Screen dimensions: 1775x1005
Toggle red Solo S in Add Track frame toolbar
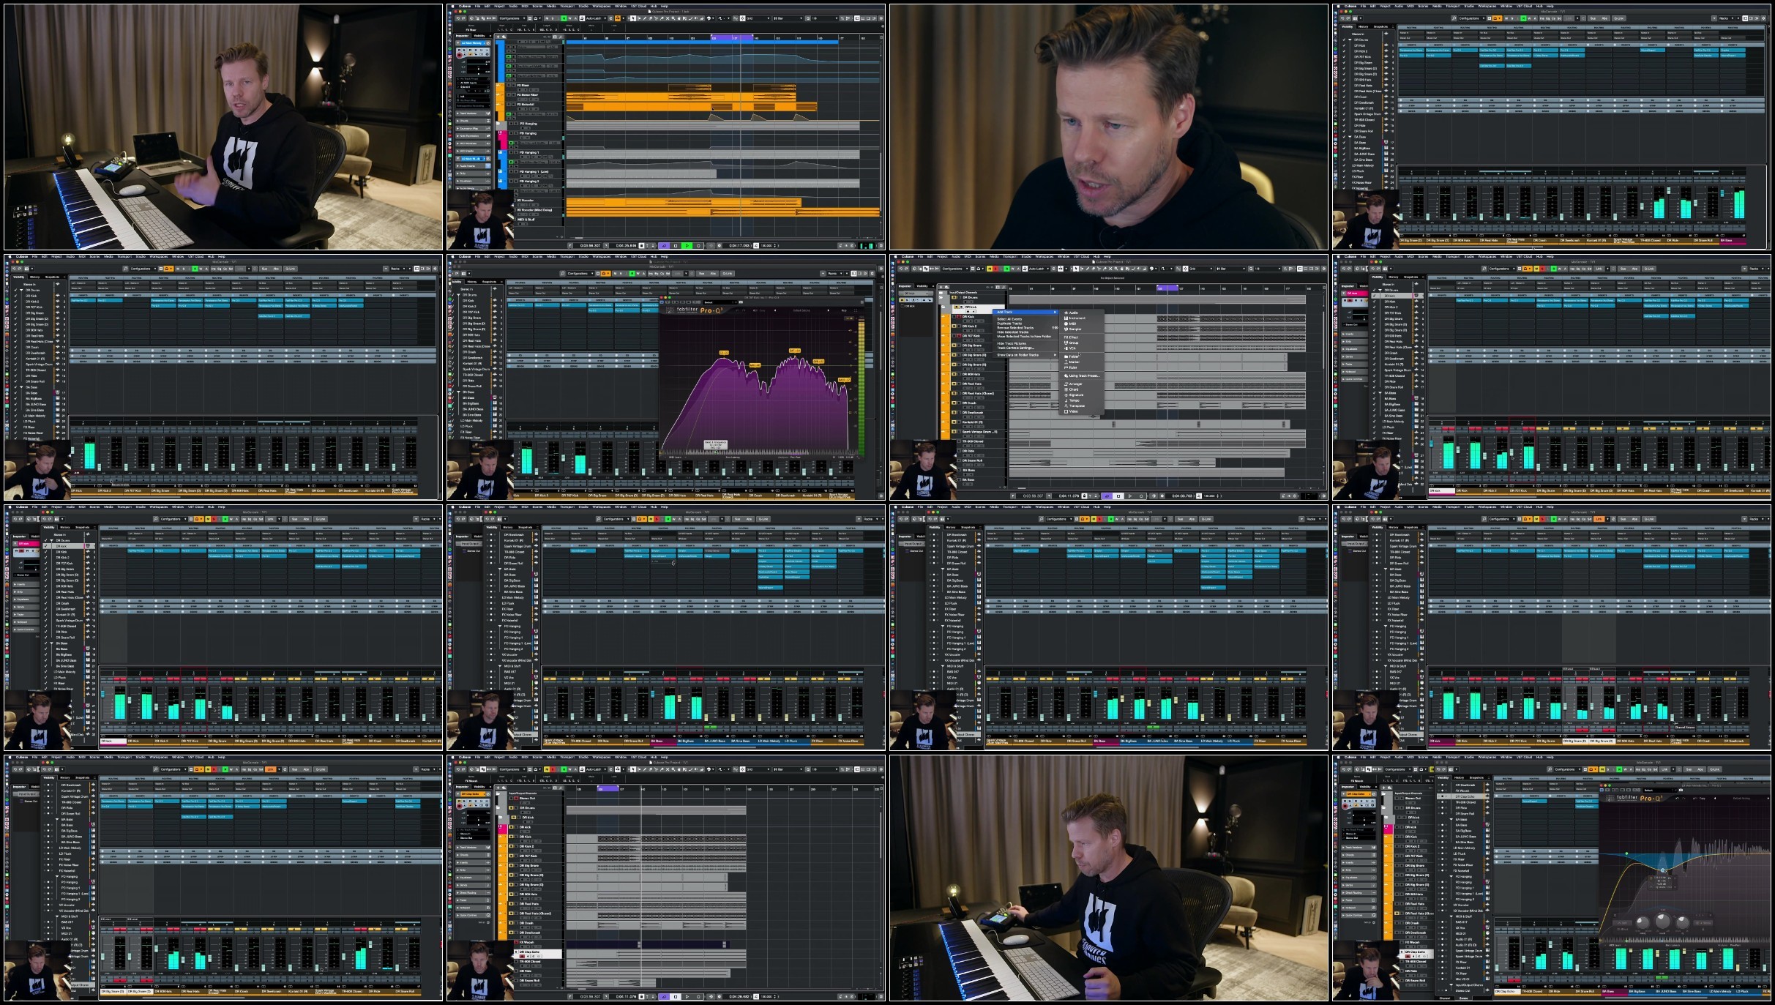tap(995, 269)
